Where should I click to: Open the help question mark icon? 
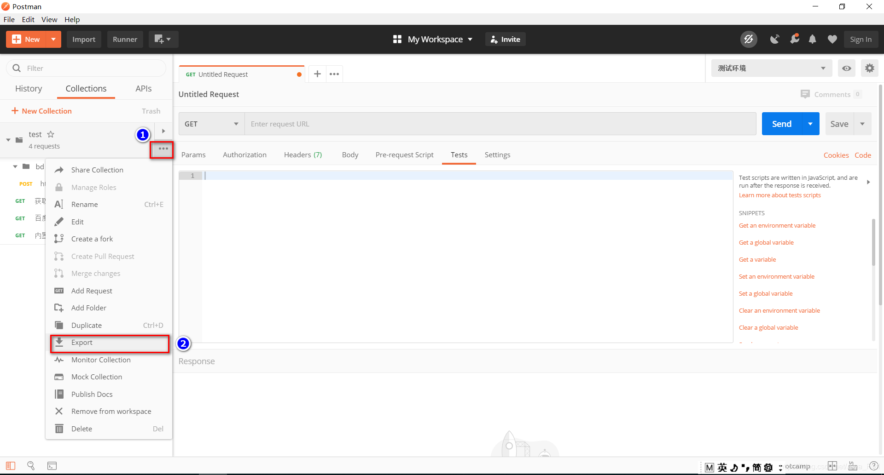[x=873, y=466]
